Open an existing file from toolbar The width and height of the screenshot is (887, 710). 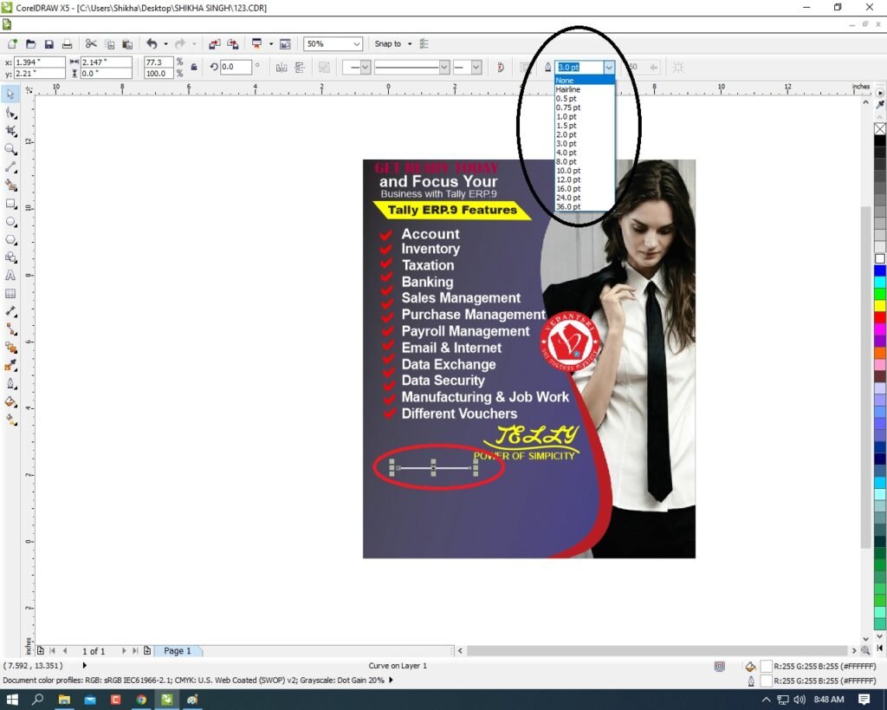pos(30,43)
